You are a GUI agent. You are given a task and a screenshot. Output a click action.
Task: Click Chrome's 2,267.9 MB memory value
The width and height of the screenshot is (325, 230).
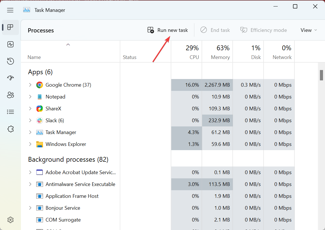pos(217,85)
